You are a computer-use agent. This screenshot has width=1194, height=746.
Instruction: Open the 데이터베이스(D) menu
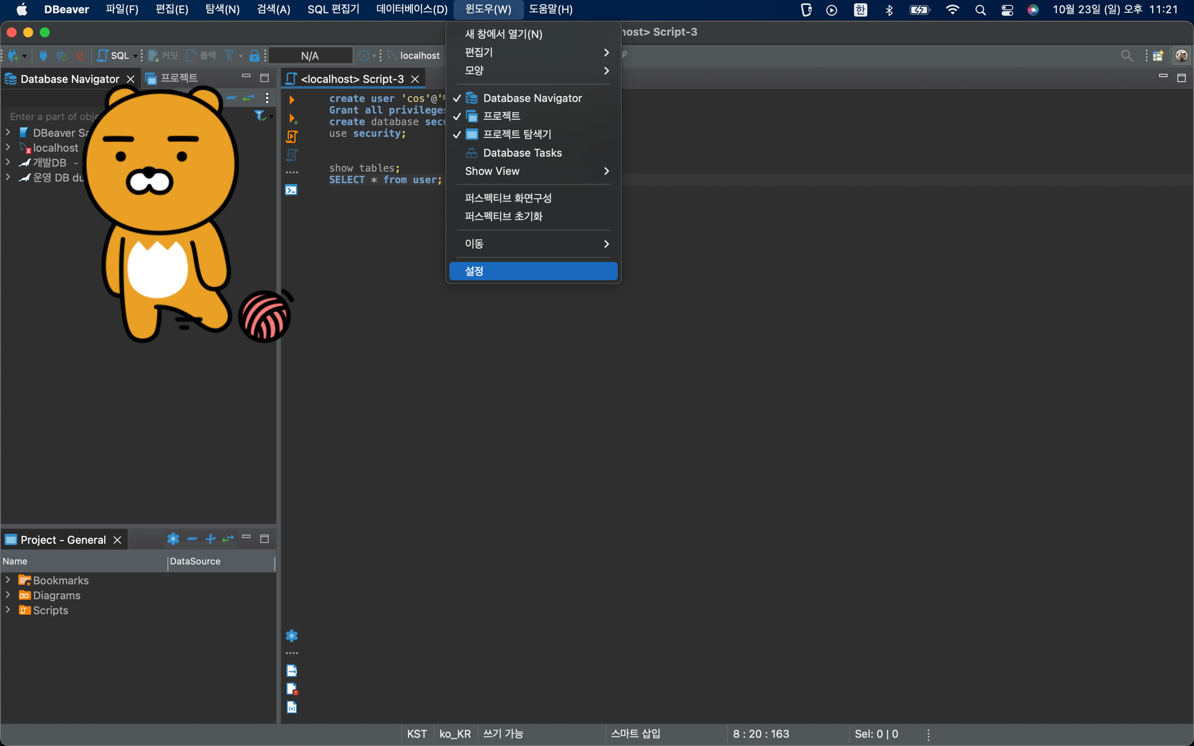coord(412,10)
